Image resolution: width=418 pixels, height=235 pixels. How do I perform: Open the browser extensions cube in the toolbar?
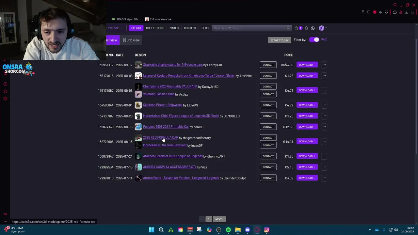[395, 12]
